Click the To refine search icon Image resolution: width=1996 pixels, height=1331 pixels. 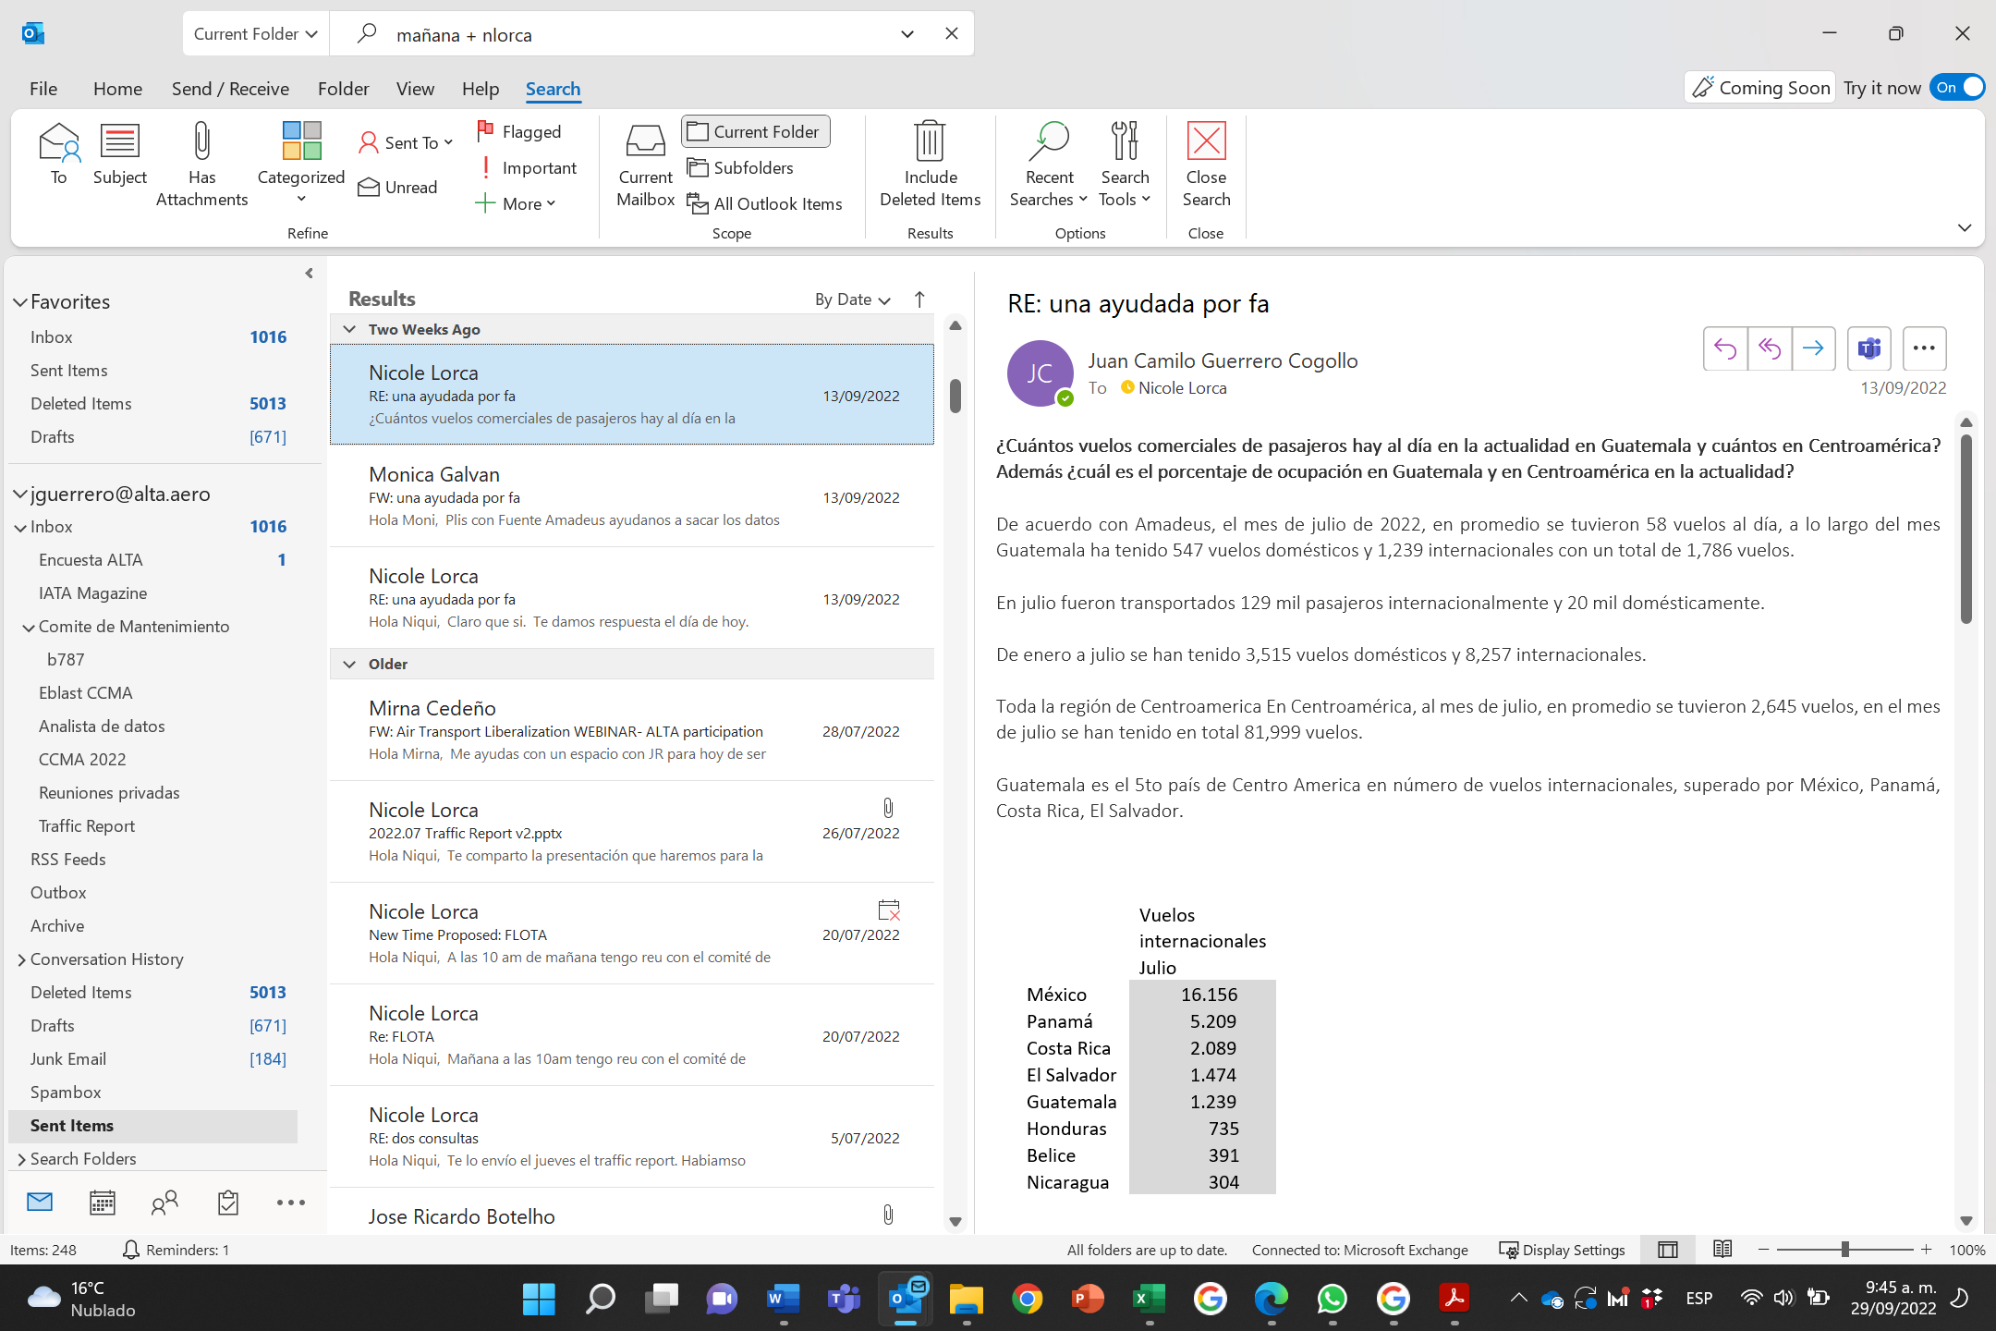pos(58,154)
